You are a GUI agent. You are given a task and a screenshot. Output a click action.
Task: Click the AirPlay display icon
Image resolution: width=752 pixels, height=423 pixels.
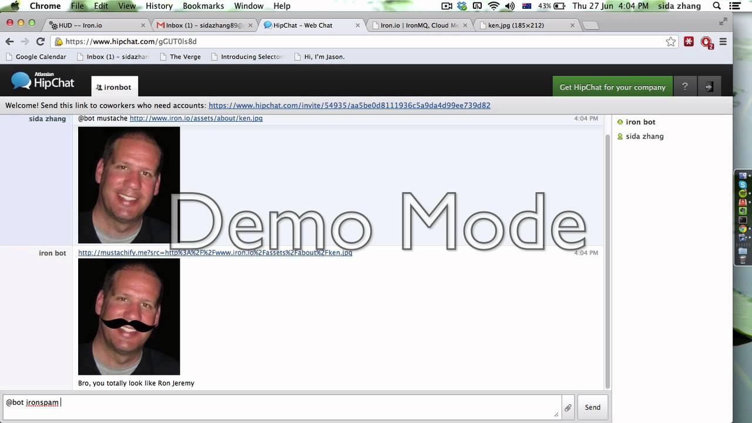(477, 6)
